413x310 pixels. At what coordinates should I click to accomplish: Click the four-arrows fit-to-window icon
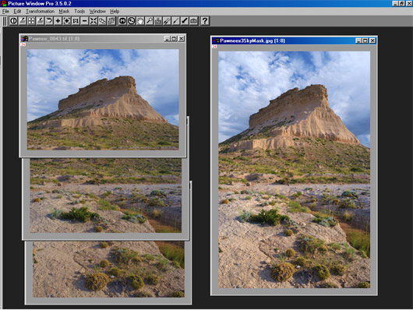tap(94, 21)
